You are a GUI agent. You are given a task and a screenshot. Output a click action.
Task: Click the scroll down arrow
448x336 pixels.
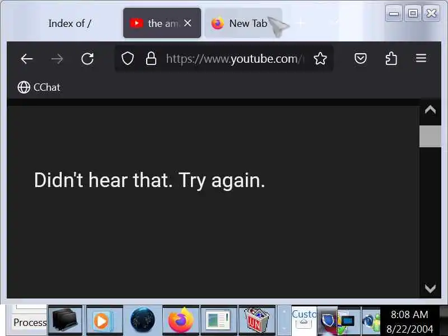pos(430,288)
